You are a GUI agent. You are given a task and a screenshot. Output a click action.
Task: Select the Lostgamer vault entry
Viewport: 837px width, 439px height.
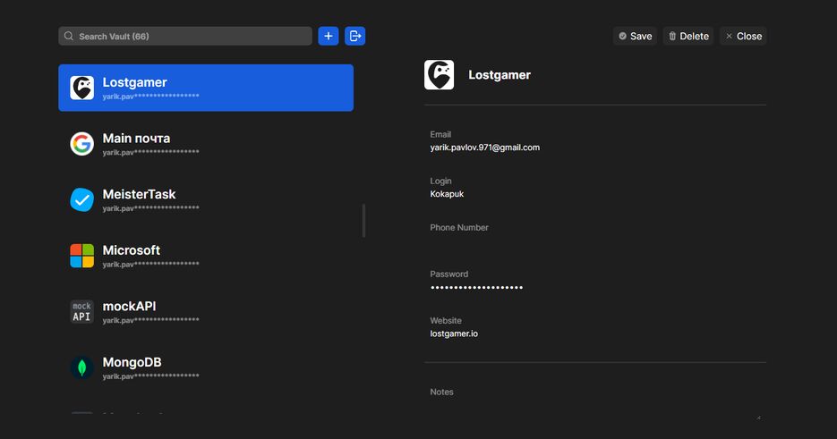tap(206, 88)
